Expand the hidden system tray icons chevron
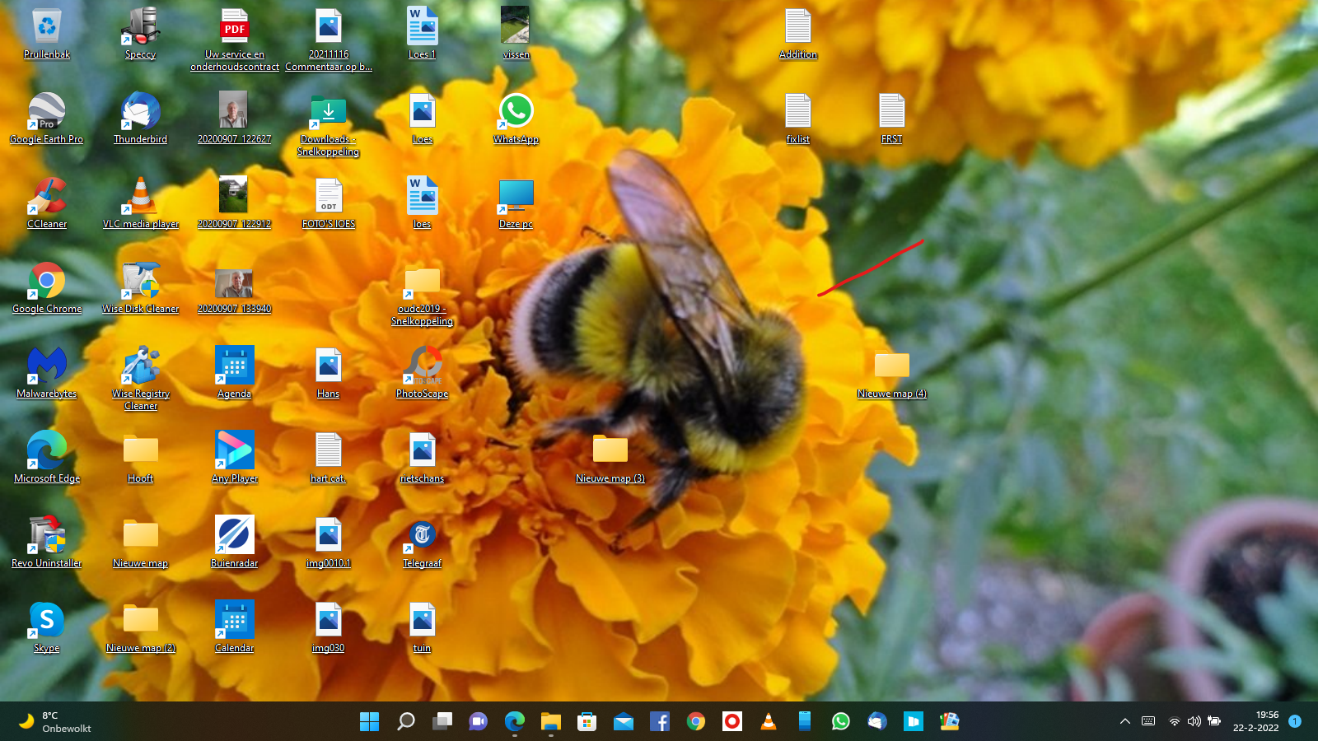The height and width of the screenshot is (741, 1318). (x=1124, y=722)
